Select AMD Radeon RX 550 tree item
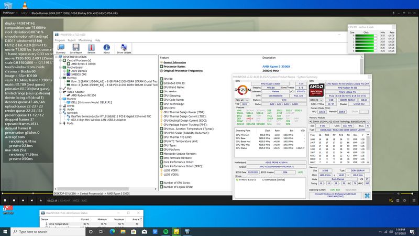The width and height of the screenshot is (419, 236). pos(83,95)
